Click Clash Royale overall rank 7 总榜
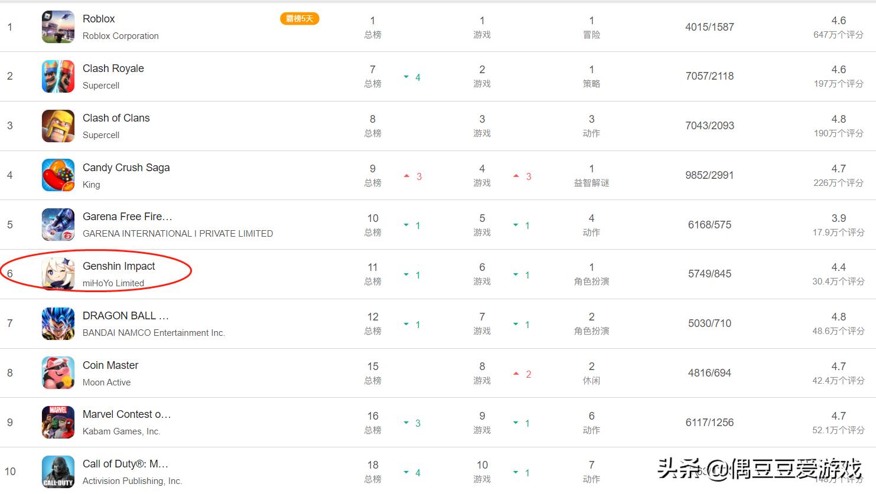Image resolution: width=876 pixels, height=494 pixels. click(x=373, y=77)
